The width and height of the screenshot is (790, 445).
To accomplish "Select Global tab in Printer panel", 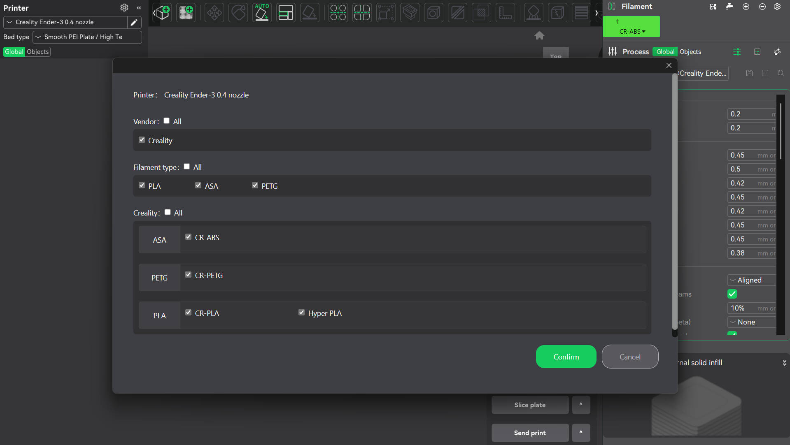I will coord(14,52).
